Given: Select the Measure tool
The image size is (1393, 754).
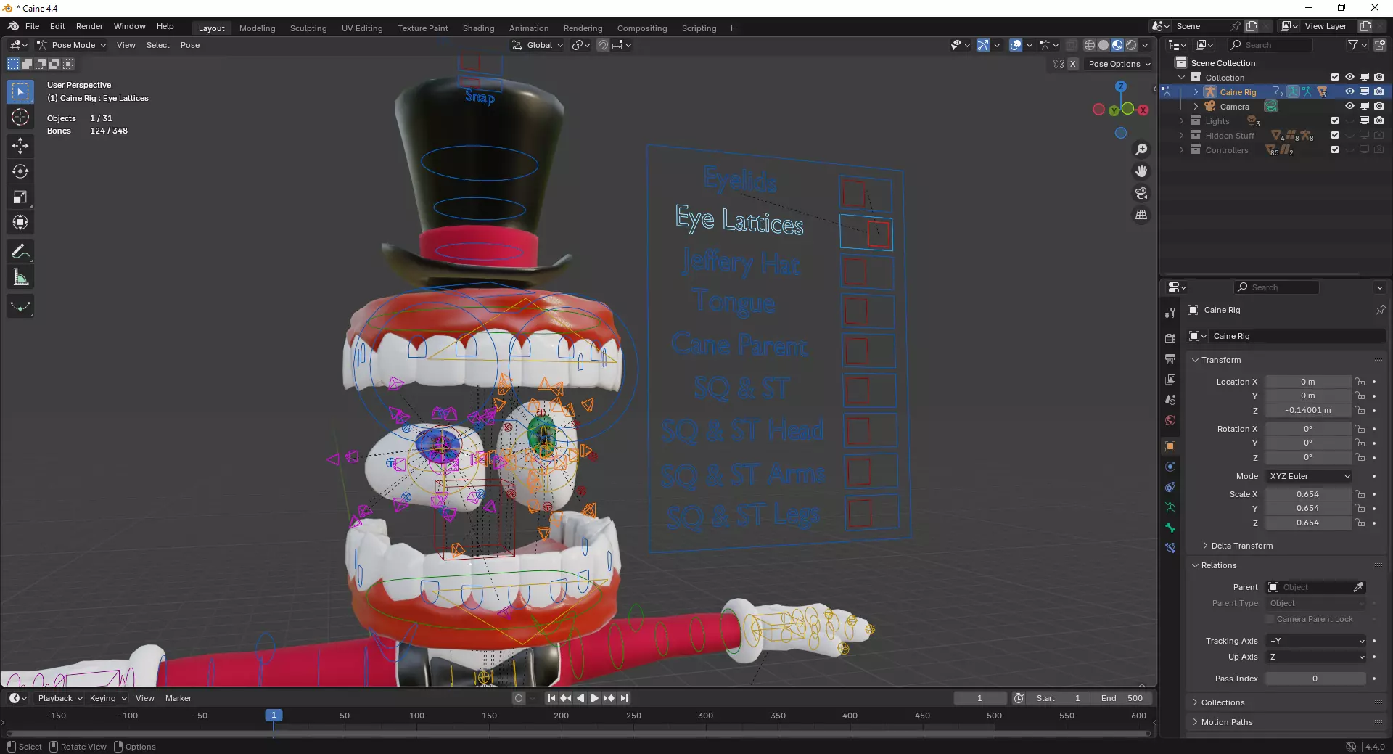Looking at the screenshot, I should click(x=20, y=277).
